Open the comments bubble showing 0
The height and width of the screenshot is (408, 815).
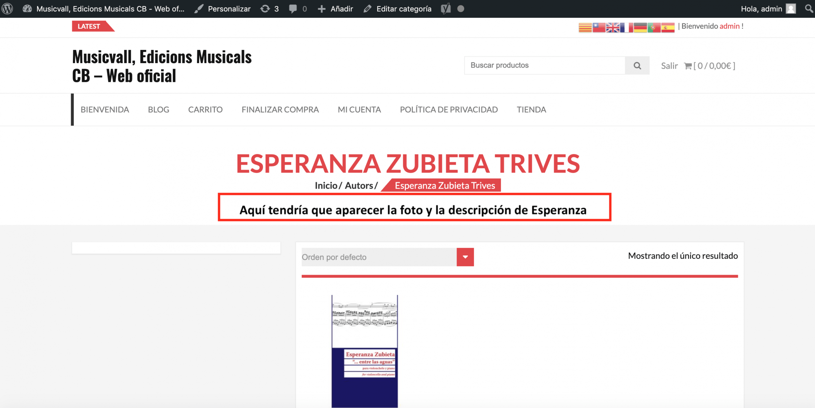[298, 9]
